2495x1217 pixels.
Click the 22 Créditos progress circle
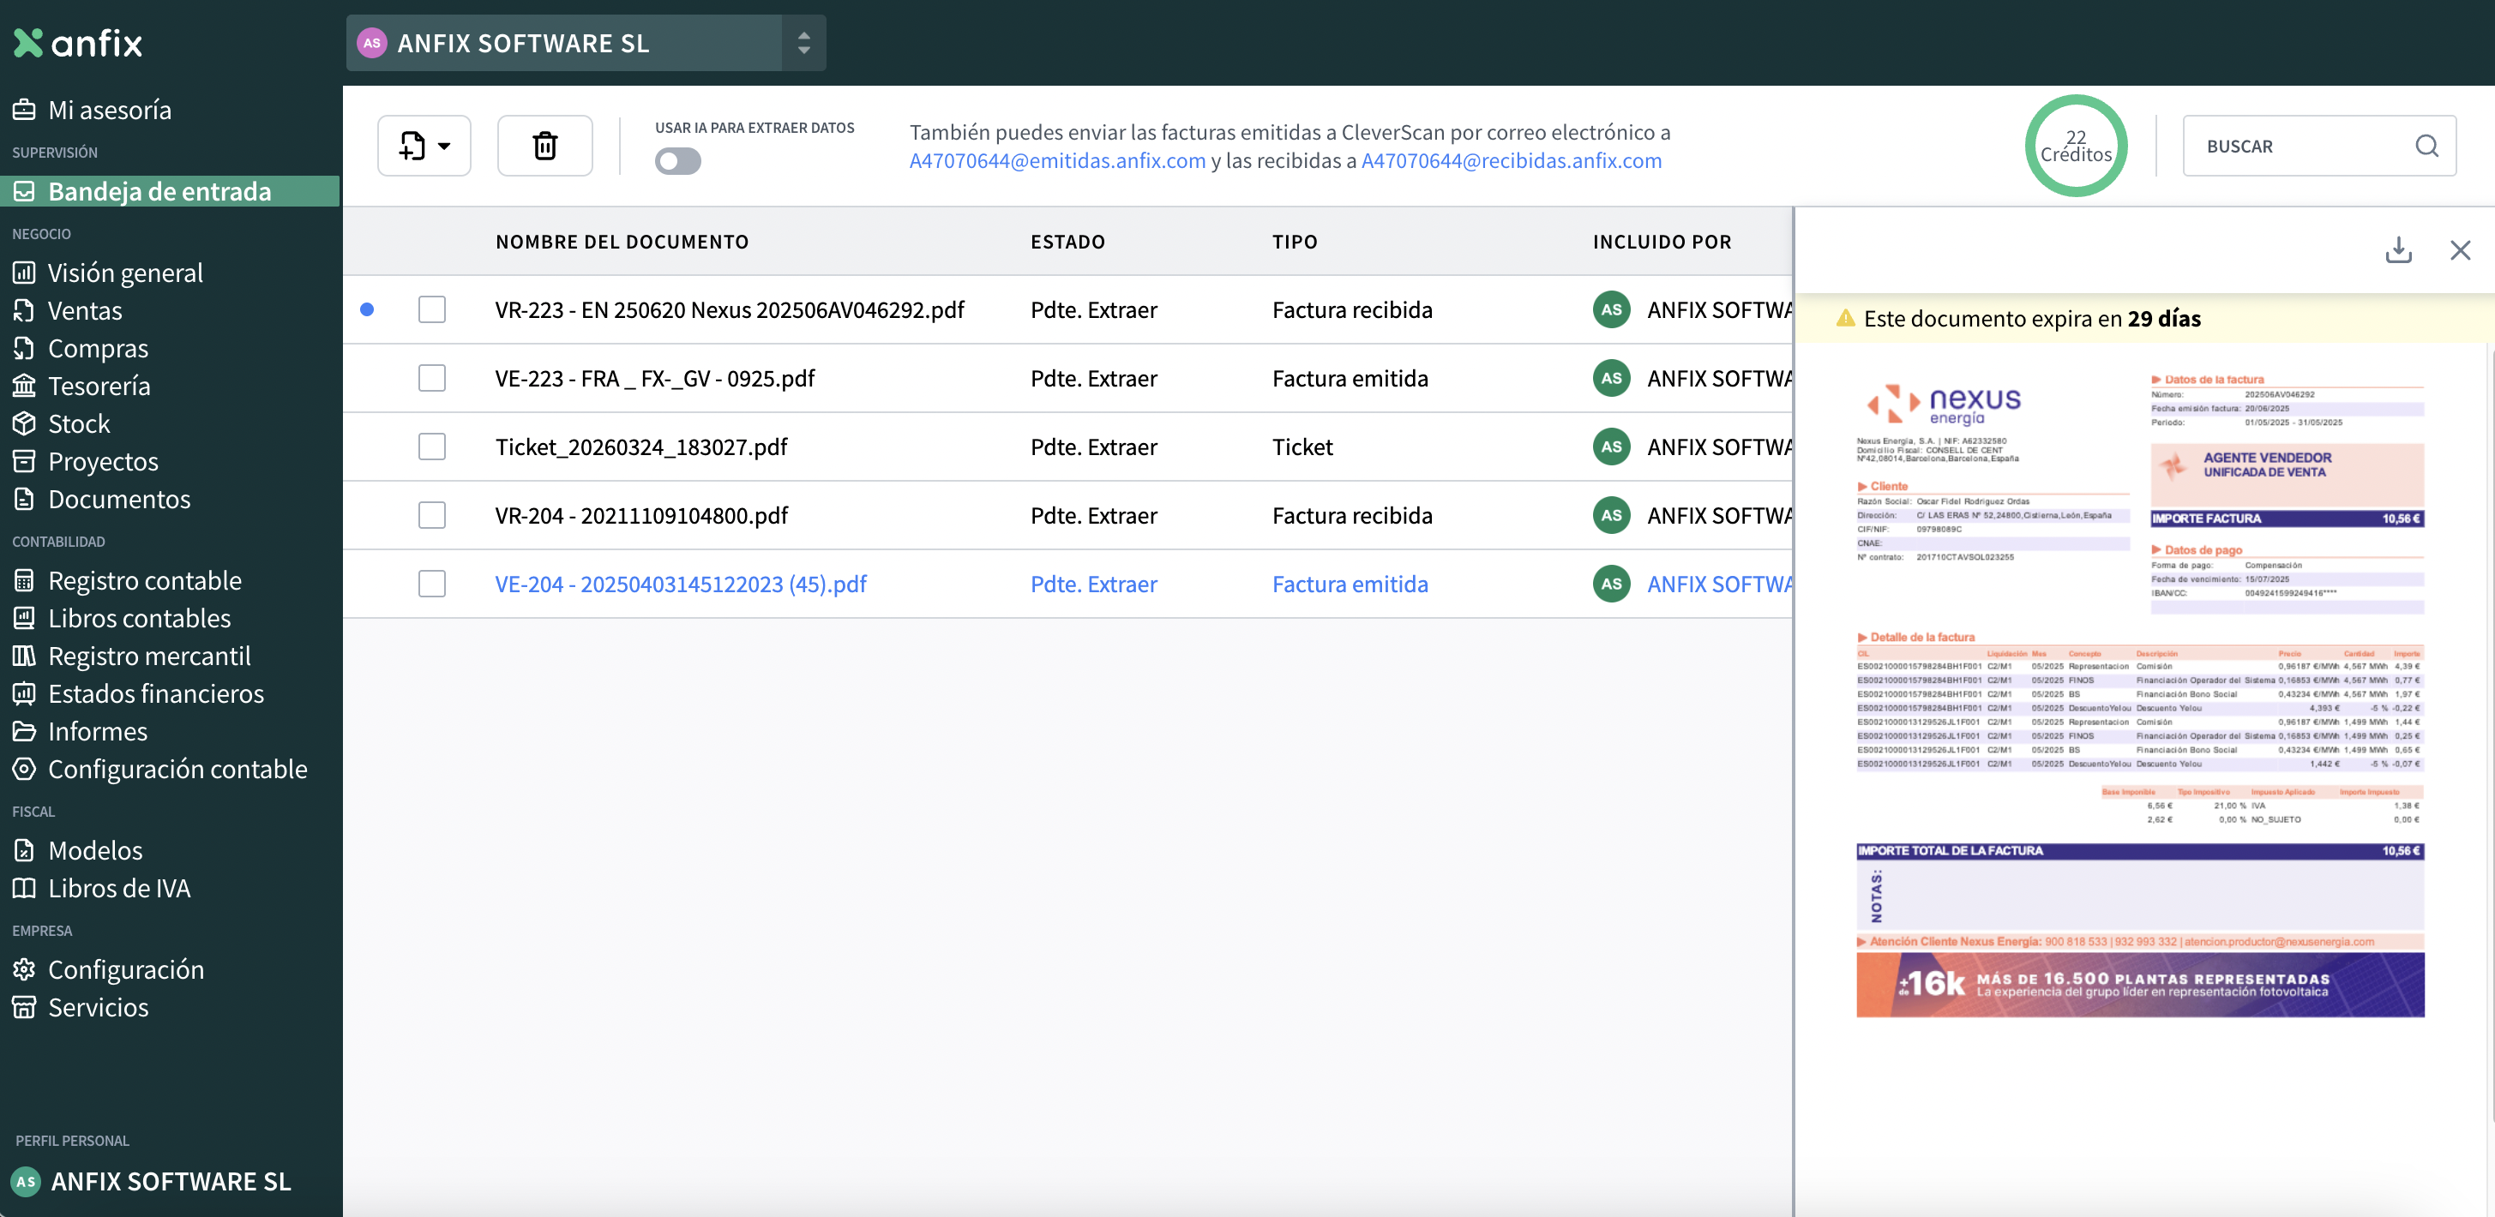click(x=2075, y=145)
